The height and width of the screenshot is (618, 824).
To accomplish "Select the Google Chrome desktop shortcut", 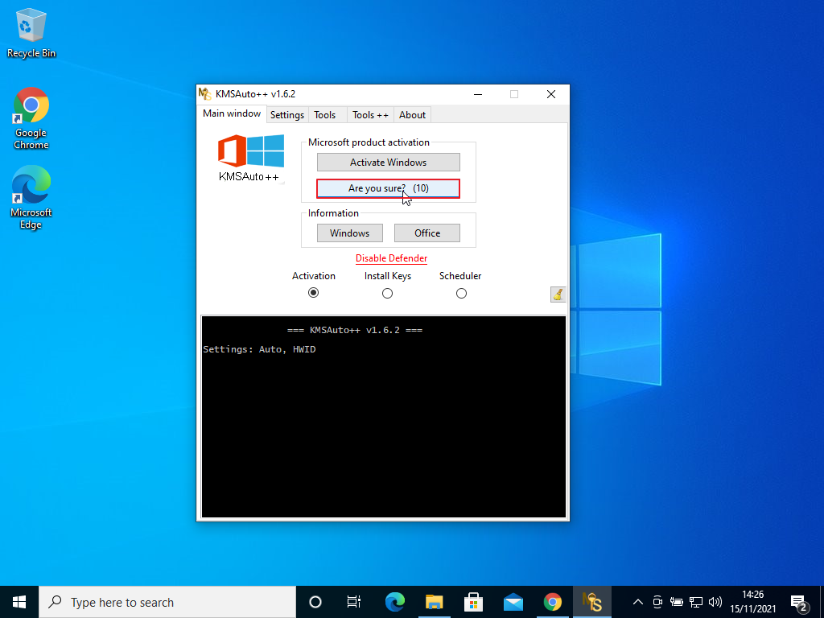I will click(31, 119).
